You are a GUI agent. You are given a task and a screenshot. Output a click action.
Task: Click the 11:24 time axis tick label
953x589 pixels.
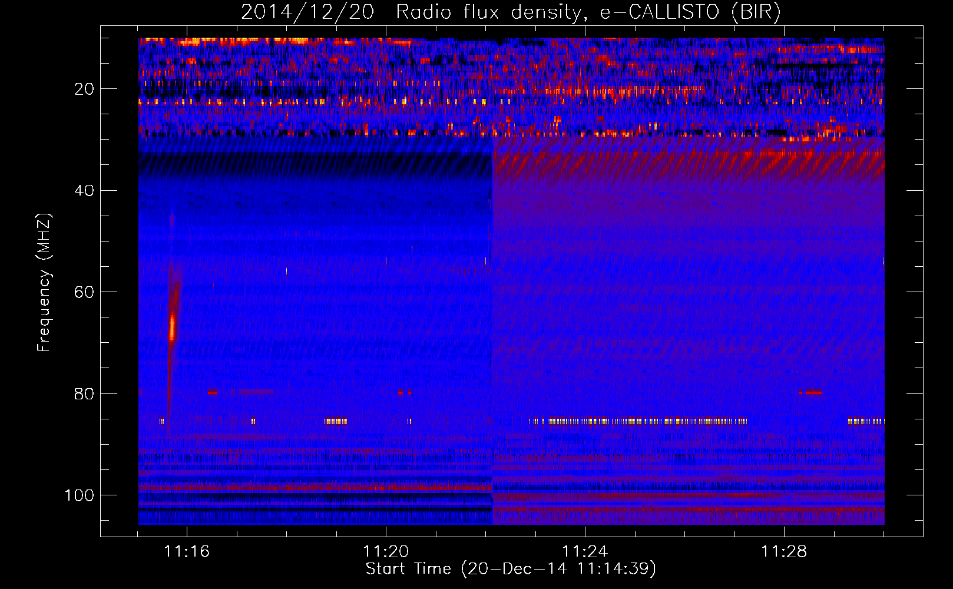coord(585,551)
